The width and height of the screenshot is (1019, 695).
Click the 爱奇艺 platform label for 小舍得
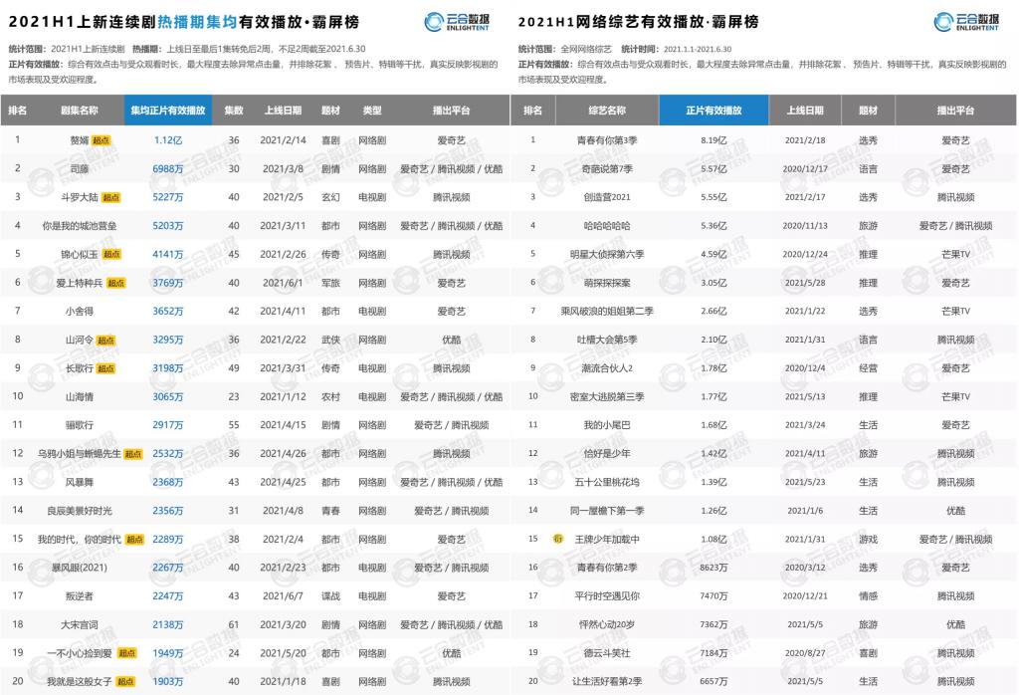point(452,310)
